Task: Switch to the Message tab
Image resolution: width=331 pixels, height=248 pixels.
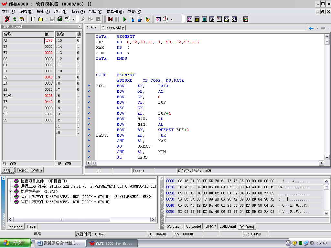Action: pos(16,227)
